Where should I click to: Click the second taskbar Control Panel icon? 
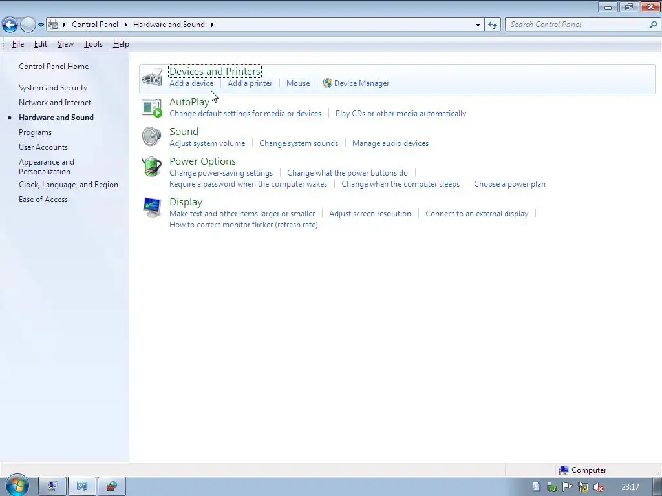(82, 487)
